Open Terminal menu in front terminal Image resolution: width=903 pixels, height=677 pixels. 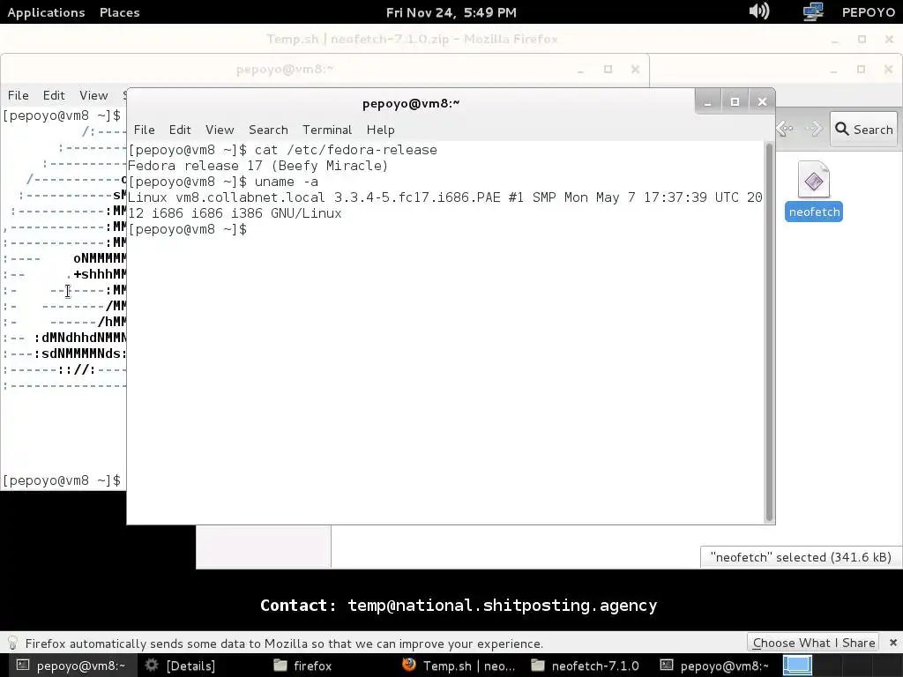327,130
